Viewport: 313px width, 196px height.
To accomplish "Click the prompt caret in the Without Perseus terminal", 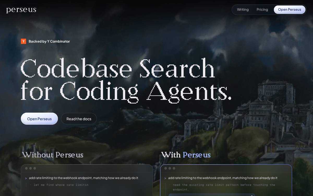I will [x=26, y=178].
